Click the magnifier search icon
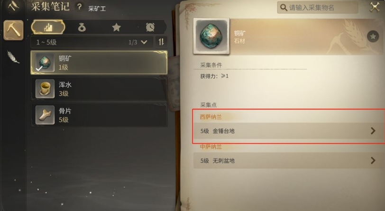The height and width of the screenshot is (211, 385). tap(284, 8)
